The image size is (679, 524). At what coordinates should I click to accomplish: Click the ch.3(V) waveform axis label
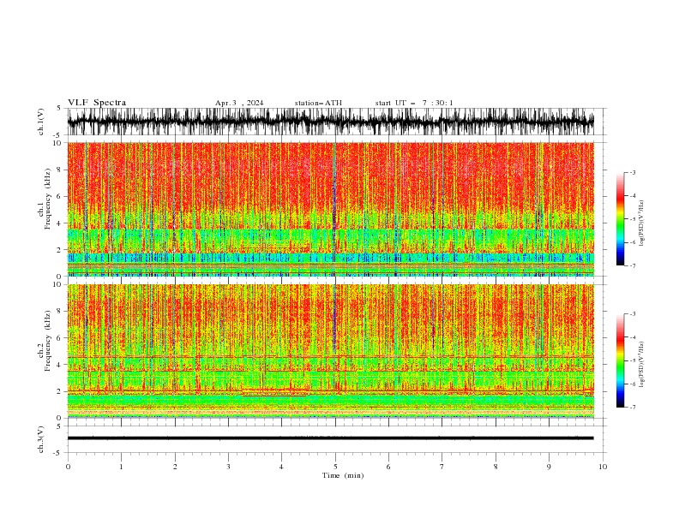pyautogui.click(x=41, y=439)
